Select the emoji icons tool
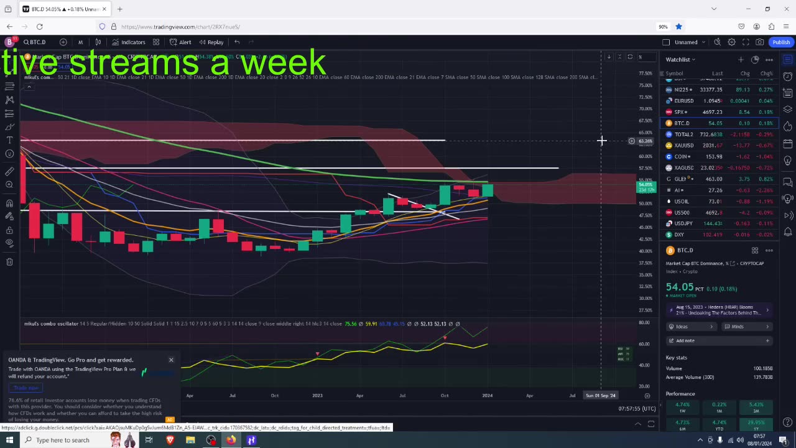 9,154
